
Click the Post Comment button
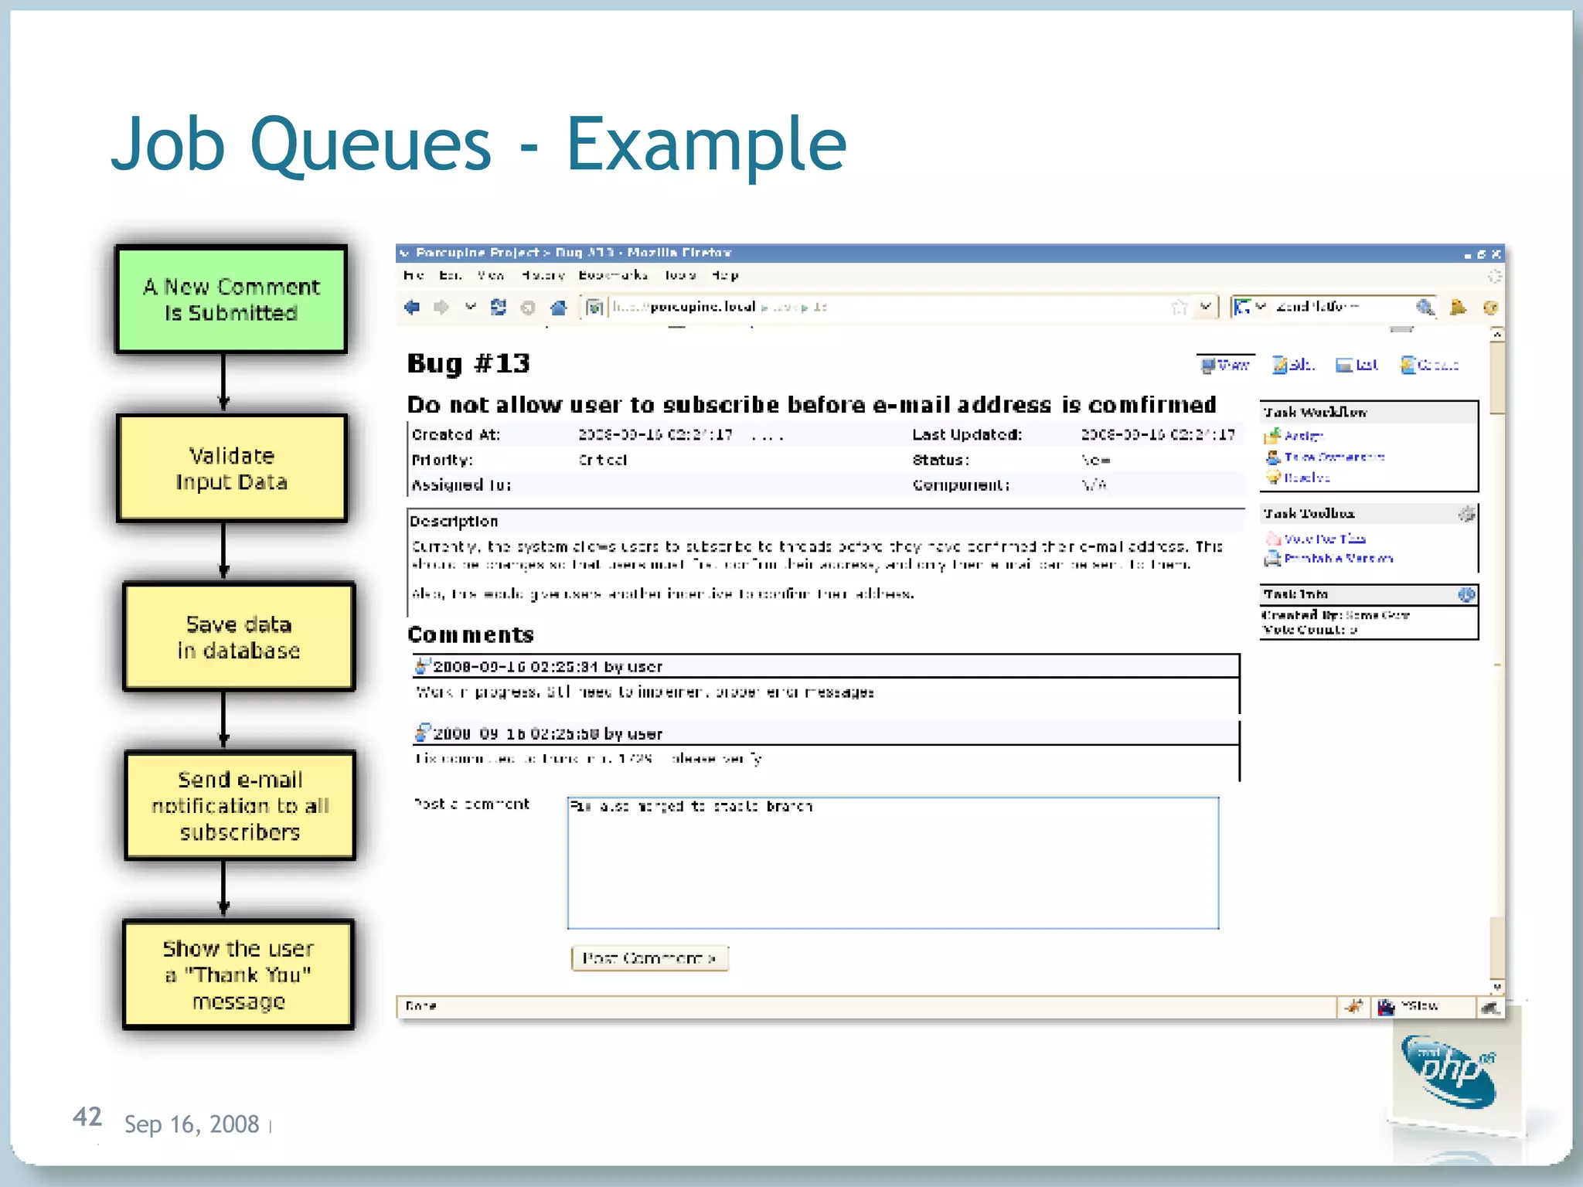tap(649, 958)
